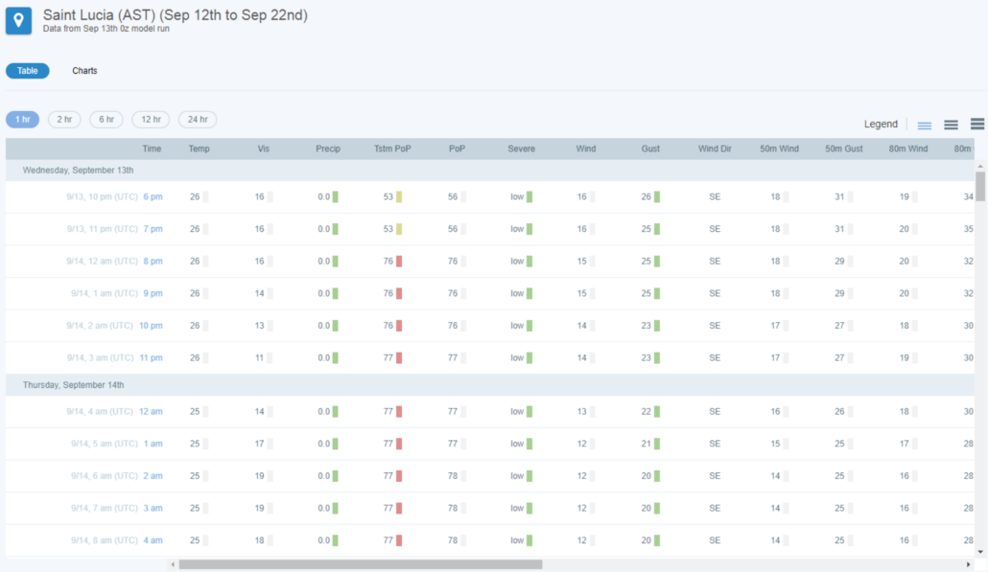Select the 1 hr interval

click(23, 119)
